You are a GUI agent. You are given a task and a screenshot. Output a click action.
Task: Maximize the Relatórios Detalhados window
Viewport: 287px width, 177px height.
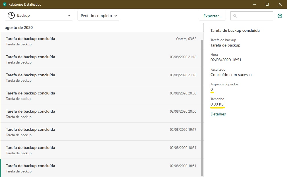click(x=267, y=4)
